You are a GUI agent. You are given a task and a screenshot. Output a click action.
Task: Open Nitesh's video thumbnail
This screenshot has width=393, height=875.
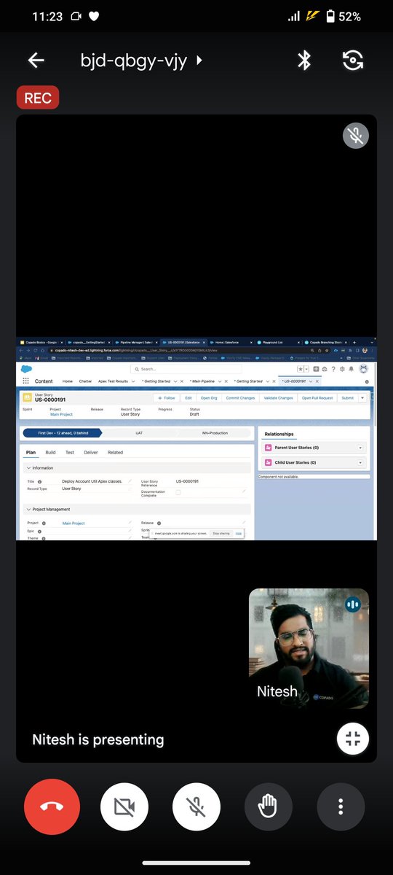click(x=309, y=649)
